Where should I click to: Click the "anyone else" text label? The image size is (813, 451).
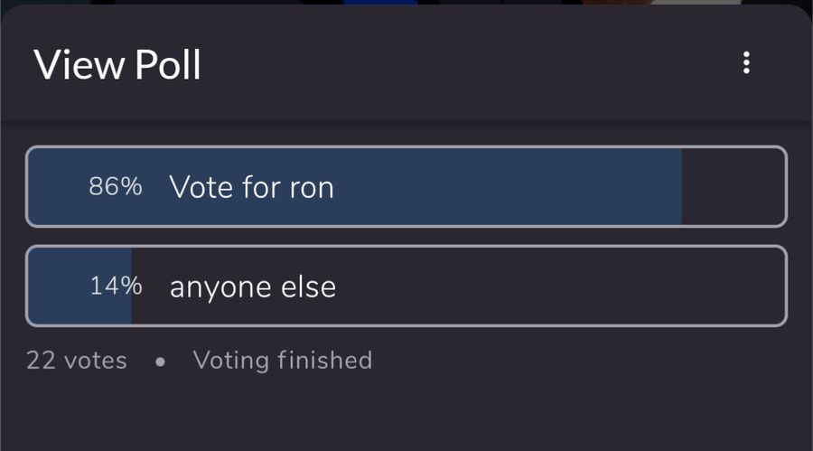point(253,287)
